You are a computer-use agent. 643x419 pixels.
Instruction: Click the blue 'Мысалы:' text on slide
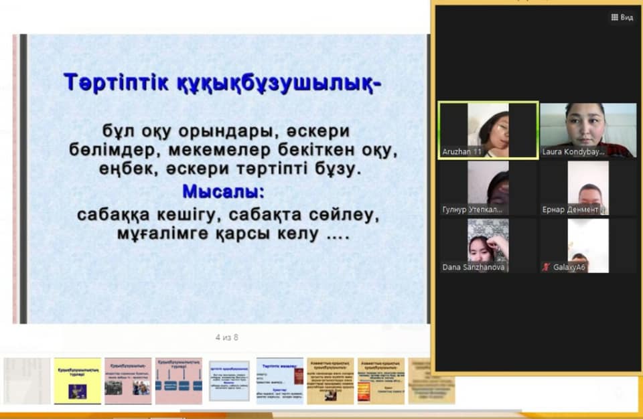(224, 191)
